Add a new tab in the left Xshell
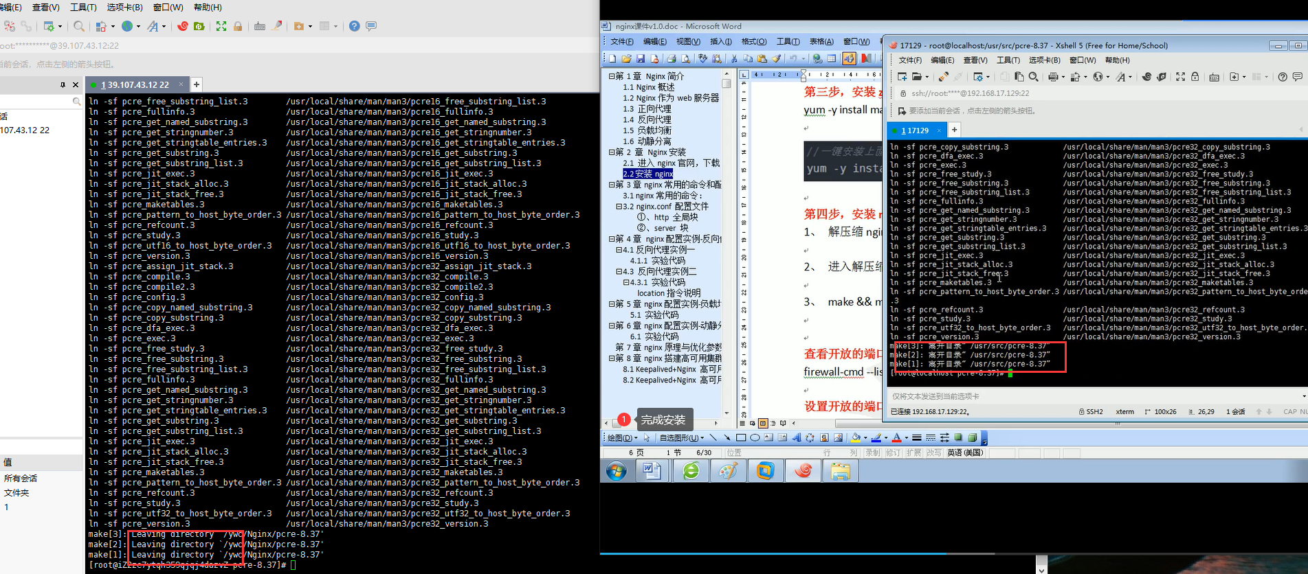Image resolution: width=1308 pixels, height=574 pixels. pyautogui.click(x=197, y=84)
